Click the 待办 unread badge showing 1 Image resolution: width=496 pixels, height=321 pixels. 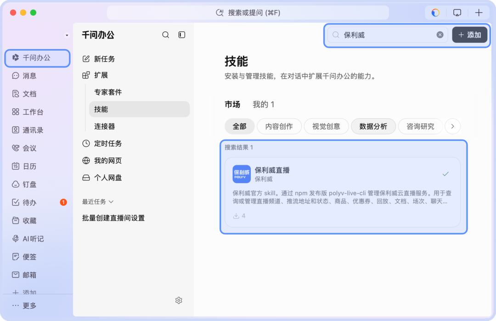click(x=63, y=203)
